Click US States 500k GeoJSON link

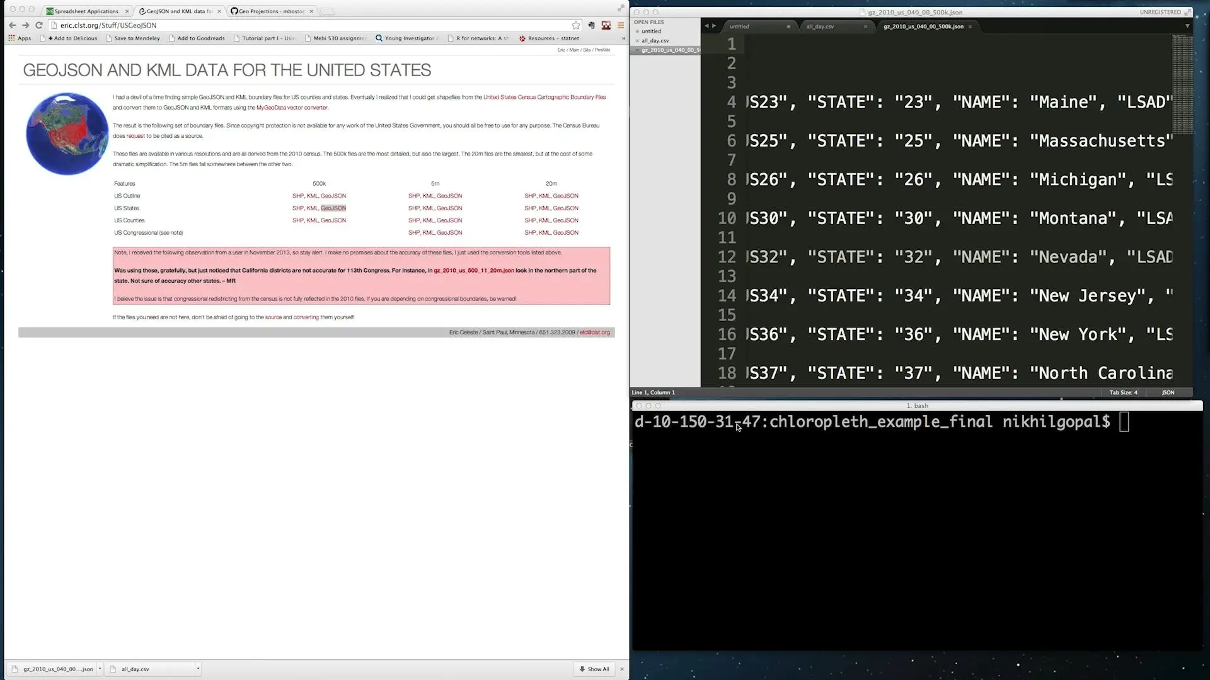[333, 208]
